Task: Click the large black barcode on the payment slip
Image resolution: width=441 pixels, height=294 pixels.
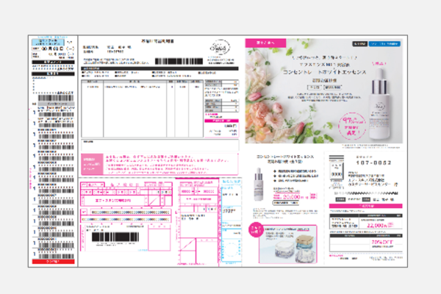Action: [x=115, y=237]
